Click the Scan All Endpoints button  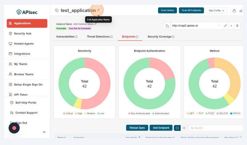pyautogui.click(x=191, y=10)
